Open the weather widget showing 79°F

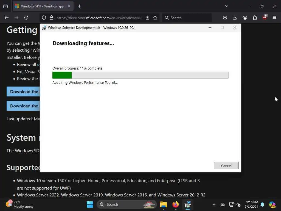click(19, 204)
